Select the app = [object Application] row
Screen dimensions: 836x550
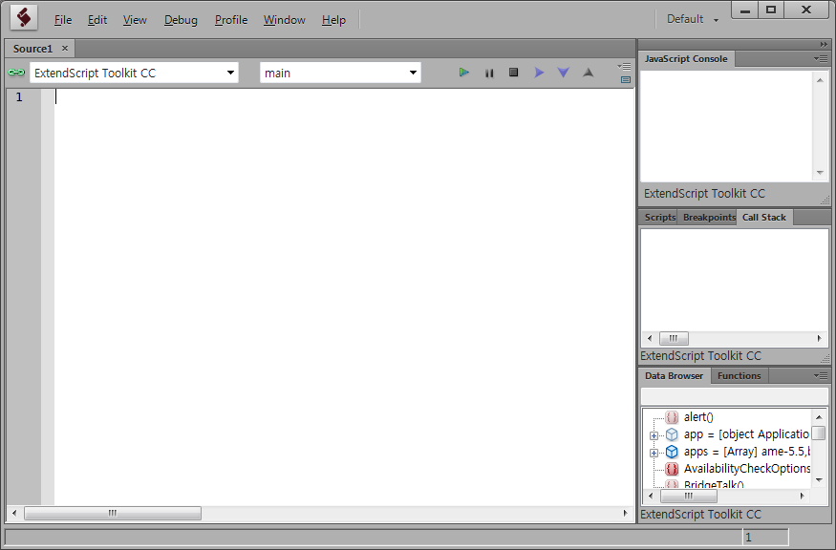point(746,434)
